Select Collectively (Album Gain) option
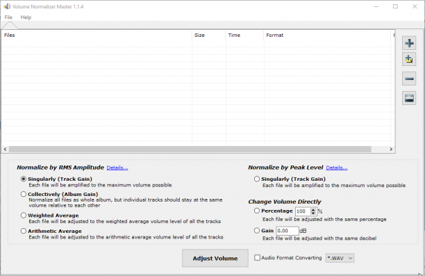The height and width of the screenshot is (276, 425). [x=24, y=194]
